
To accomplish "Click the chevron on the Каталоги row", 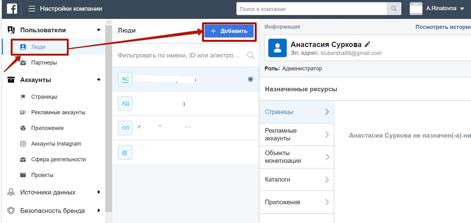I will click(x=327, y=180).
